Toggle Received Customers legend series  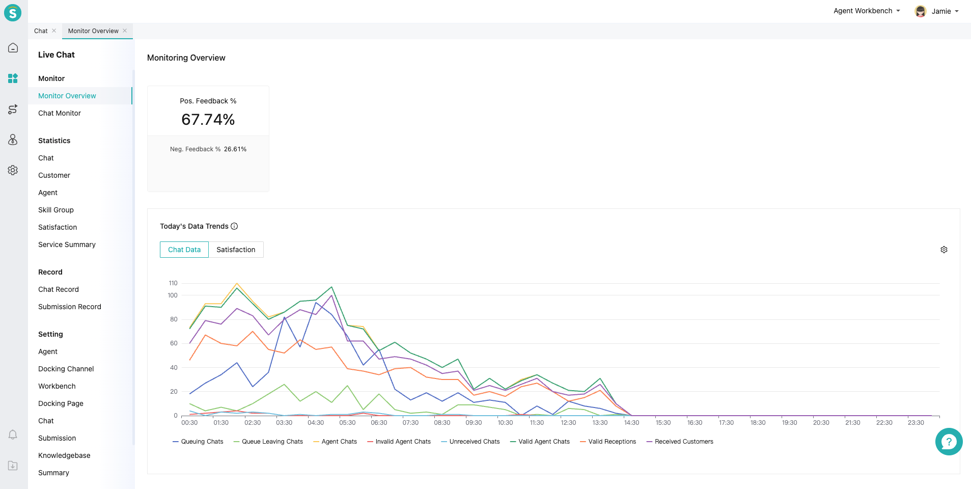[680, 442]
